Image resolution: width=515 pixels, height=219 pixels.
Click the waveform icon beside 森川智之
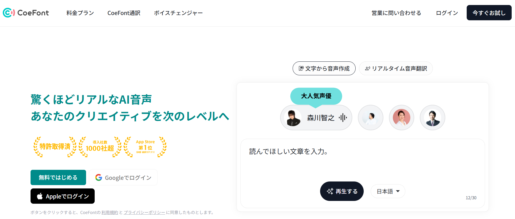click(343, 118)
